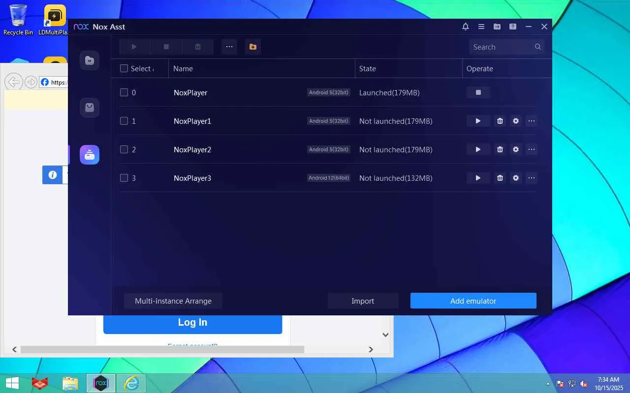Screen dimensions: 630x393
Task: Open the smiling folder sidebar icon
Action: click(90, 60)
